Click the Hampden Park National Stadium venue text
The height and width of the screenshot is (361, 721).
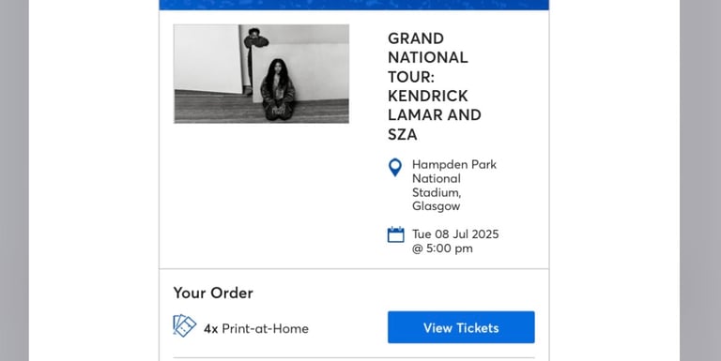coord(454,185)
